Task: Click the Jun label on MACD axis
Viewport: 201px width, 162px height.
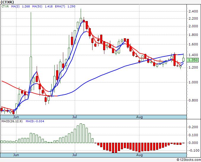Action: tap(16, 155)
